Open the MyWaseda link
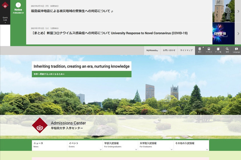 point(152,50)
